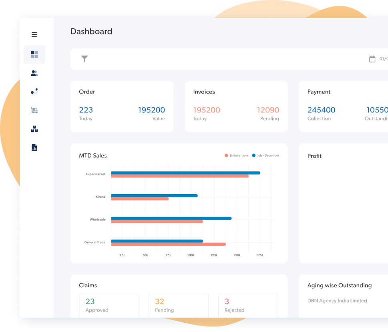Screen dimensions: 388x332
Task: Click the General Trade salmon bar
Action: pyautogui.click(x=168, y=244)
